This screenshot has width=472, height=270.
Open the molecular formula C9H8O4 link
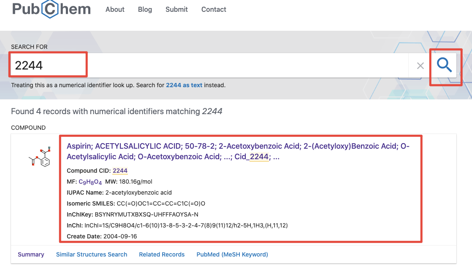(89, 182)
